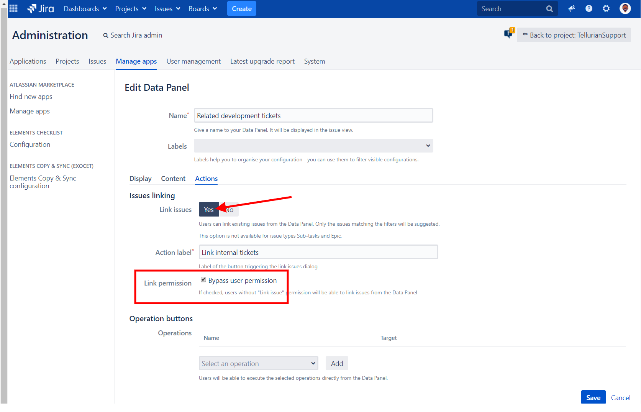Open the User management admin tab
The image size is (641, 412).
pyautogui.click(x=193, y=61)
